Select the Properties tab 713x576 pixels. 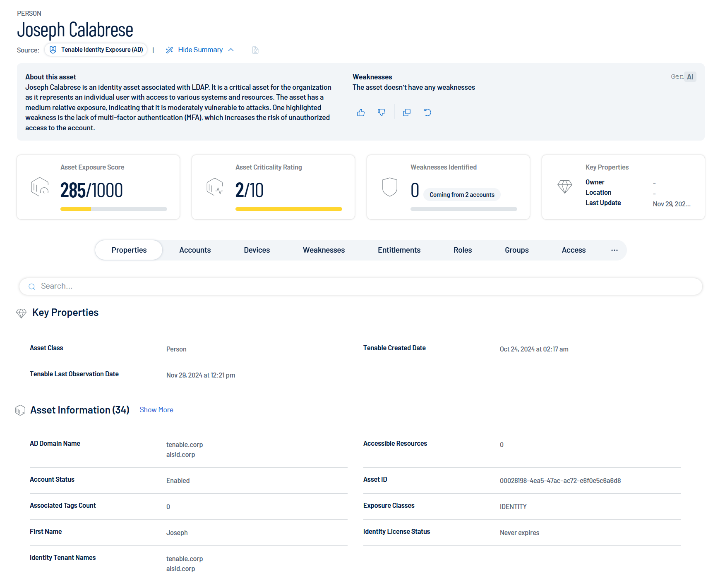pos(129,250)
